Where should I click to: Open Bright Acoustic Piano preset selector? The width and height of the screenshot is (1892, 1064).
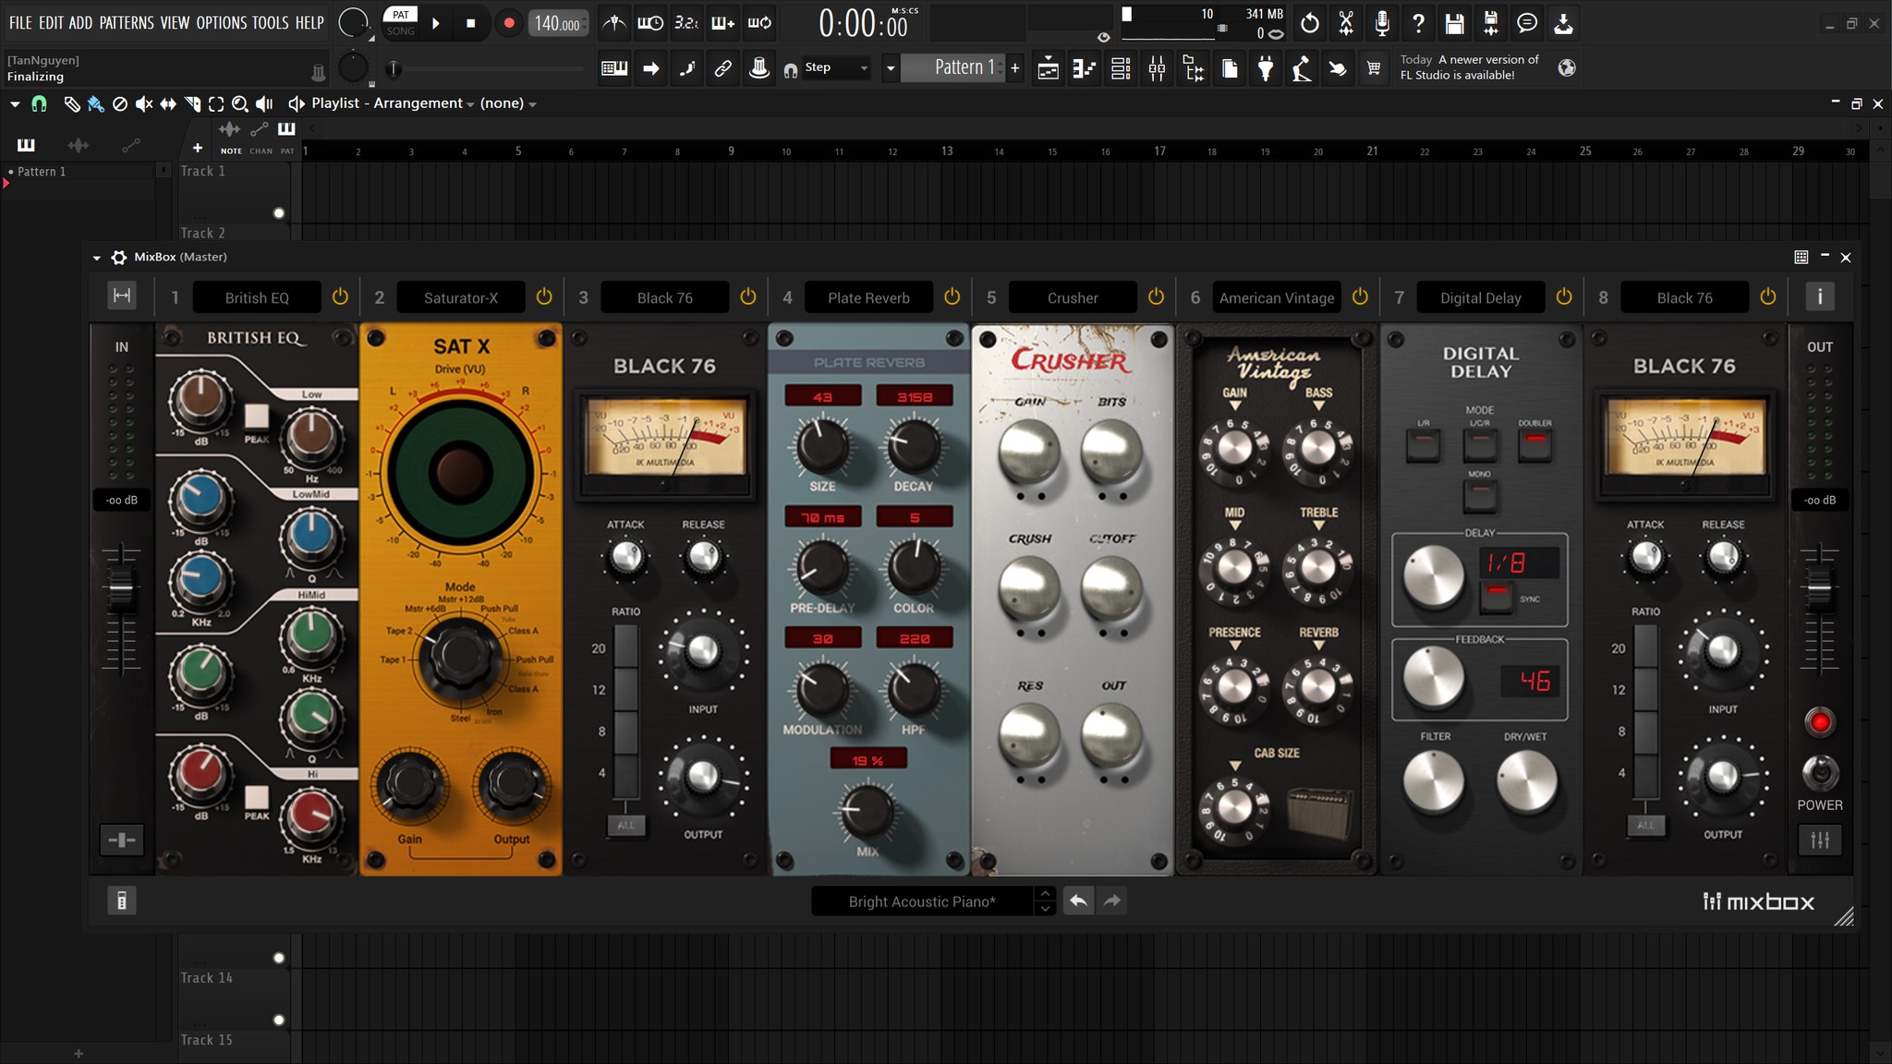click(x=922, y=901)
